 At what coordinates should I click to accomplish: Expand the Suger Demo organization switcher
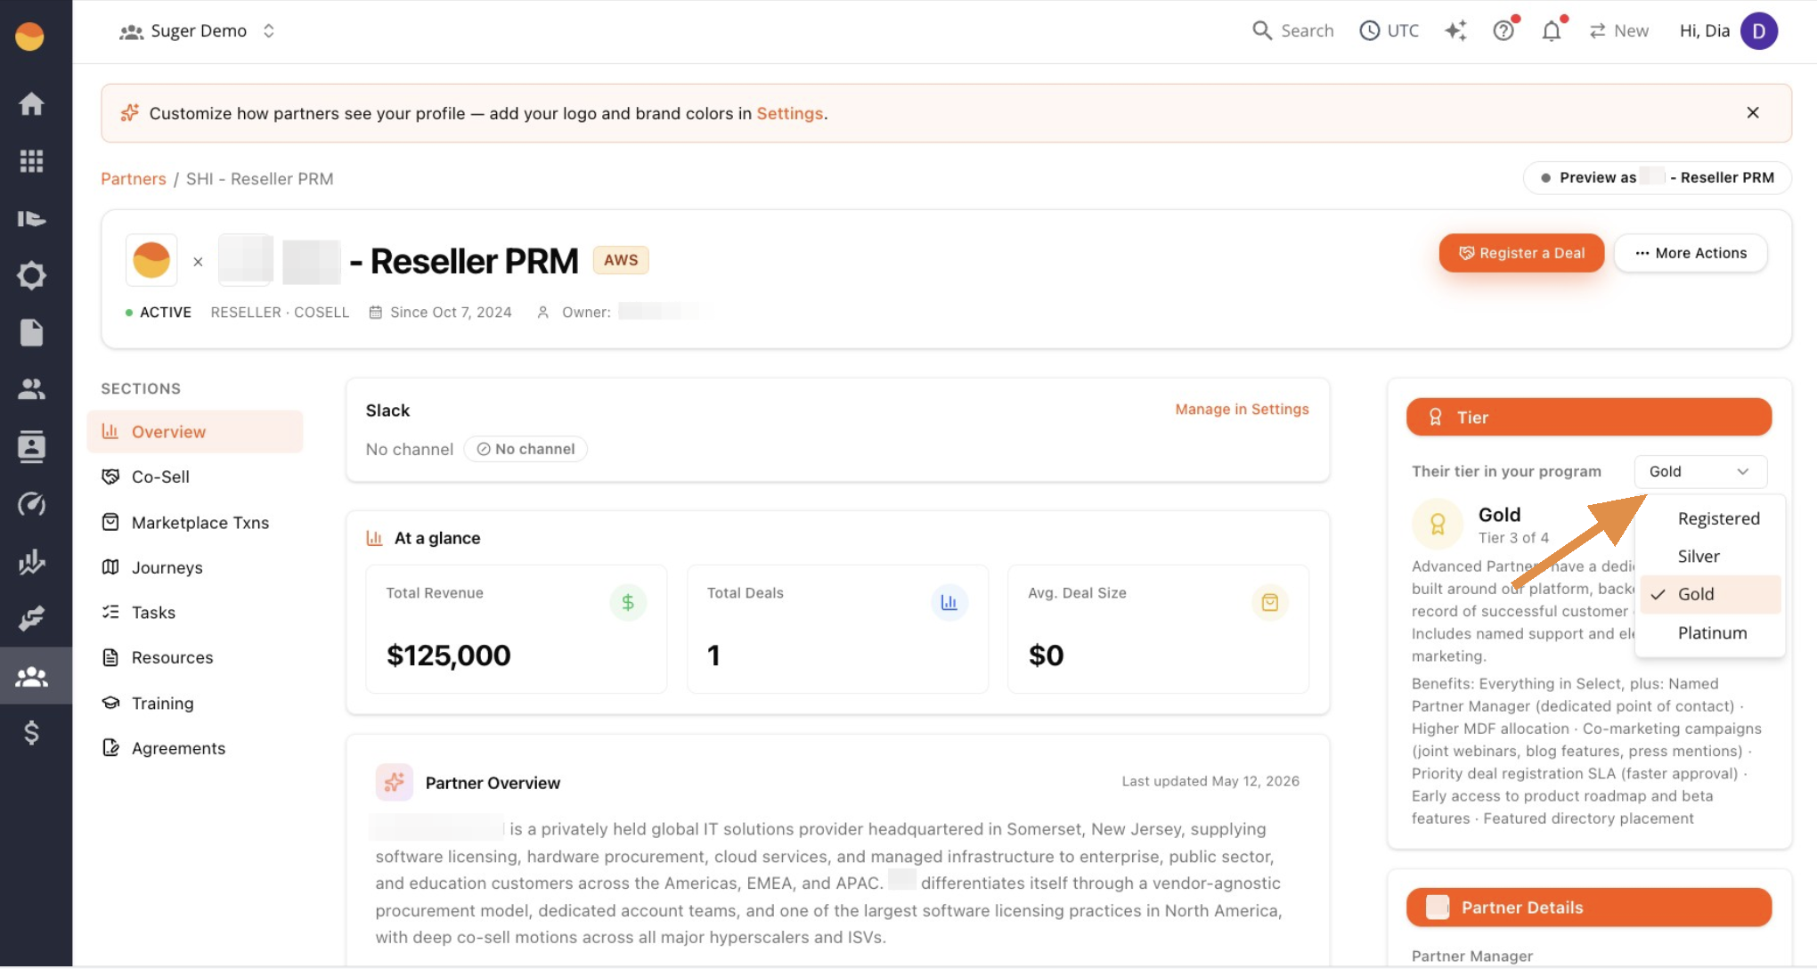tap(197, 31)
